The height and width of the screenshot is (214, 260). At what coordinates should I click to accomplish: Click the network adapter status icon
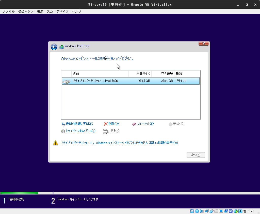[x=206, y=211]
